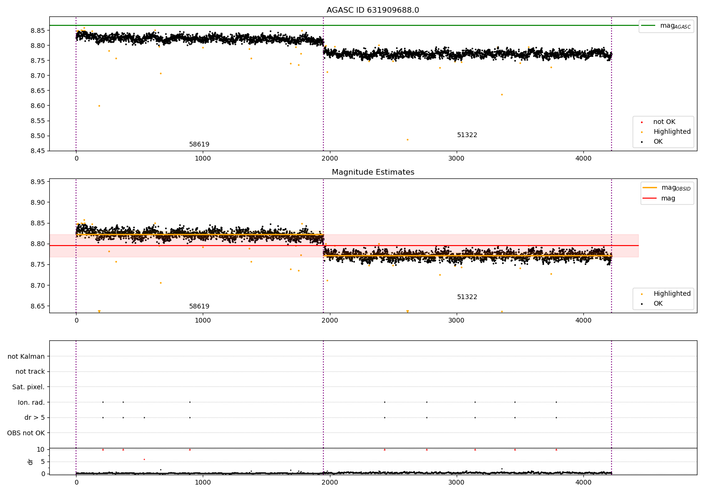Viewport: 704px width, 493px height.
Task: Click the "8.65" tick in the top plot
Action: 38,91
